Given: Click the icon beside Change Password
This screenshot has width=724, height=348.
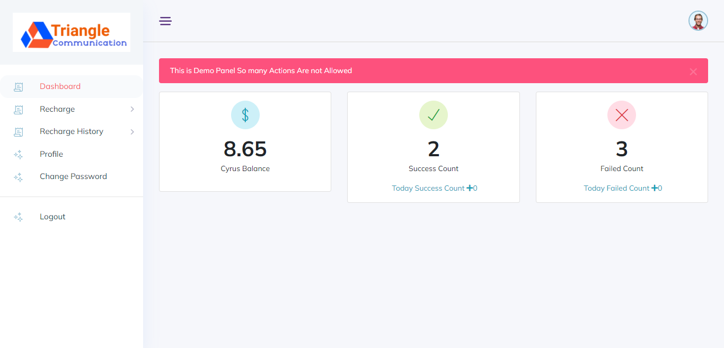Looking at the screenshot, I should pyautogui.click(x=19, y=177).
